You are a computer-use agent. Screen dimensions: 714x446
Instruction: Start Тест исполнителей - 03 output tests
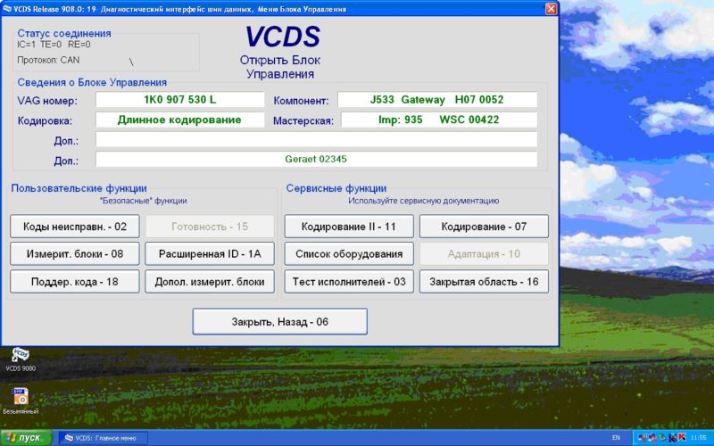[x=349, y=282]
